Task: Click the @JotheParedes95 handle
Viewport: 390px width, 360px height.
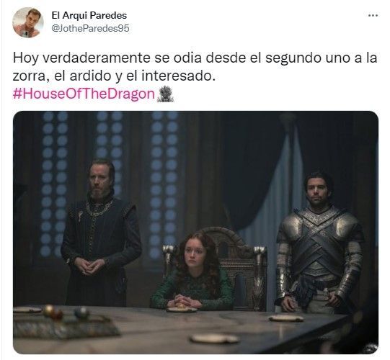Action: (x=90, y=28)
